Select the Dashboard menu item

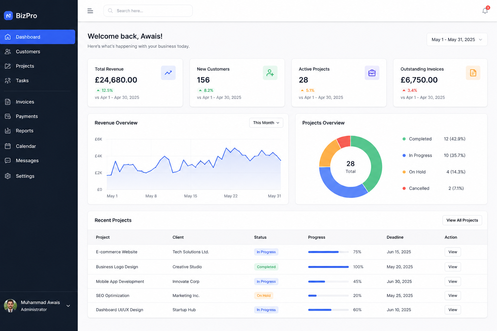click(x=38, y=37)
